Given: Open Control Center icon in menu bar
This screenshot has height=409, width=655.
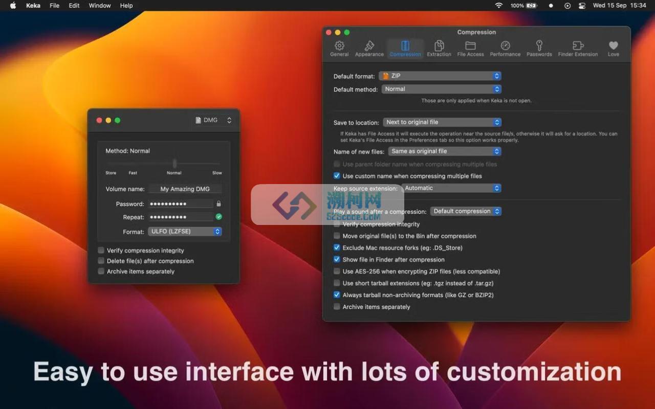Looking at the screenshot, I should pos(582,6).
